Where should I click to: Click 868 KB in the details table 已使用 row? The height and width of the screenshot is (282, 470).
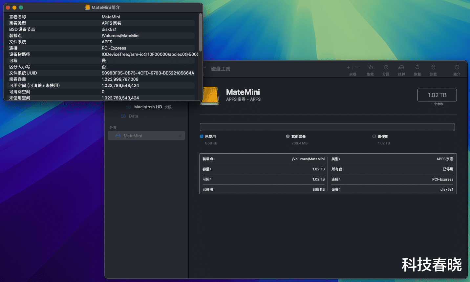318,189
